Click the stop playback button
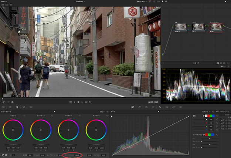The width and height of the screenshot is (231, 158). pyautogui.click(x=78, y=102)
